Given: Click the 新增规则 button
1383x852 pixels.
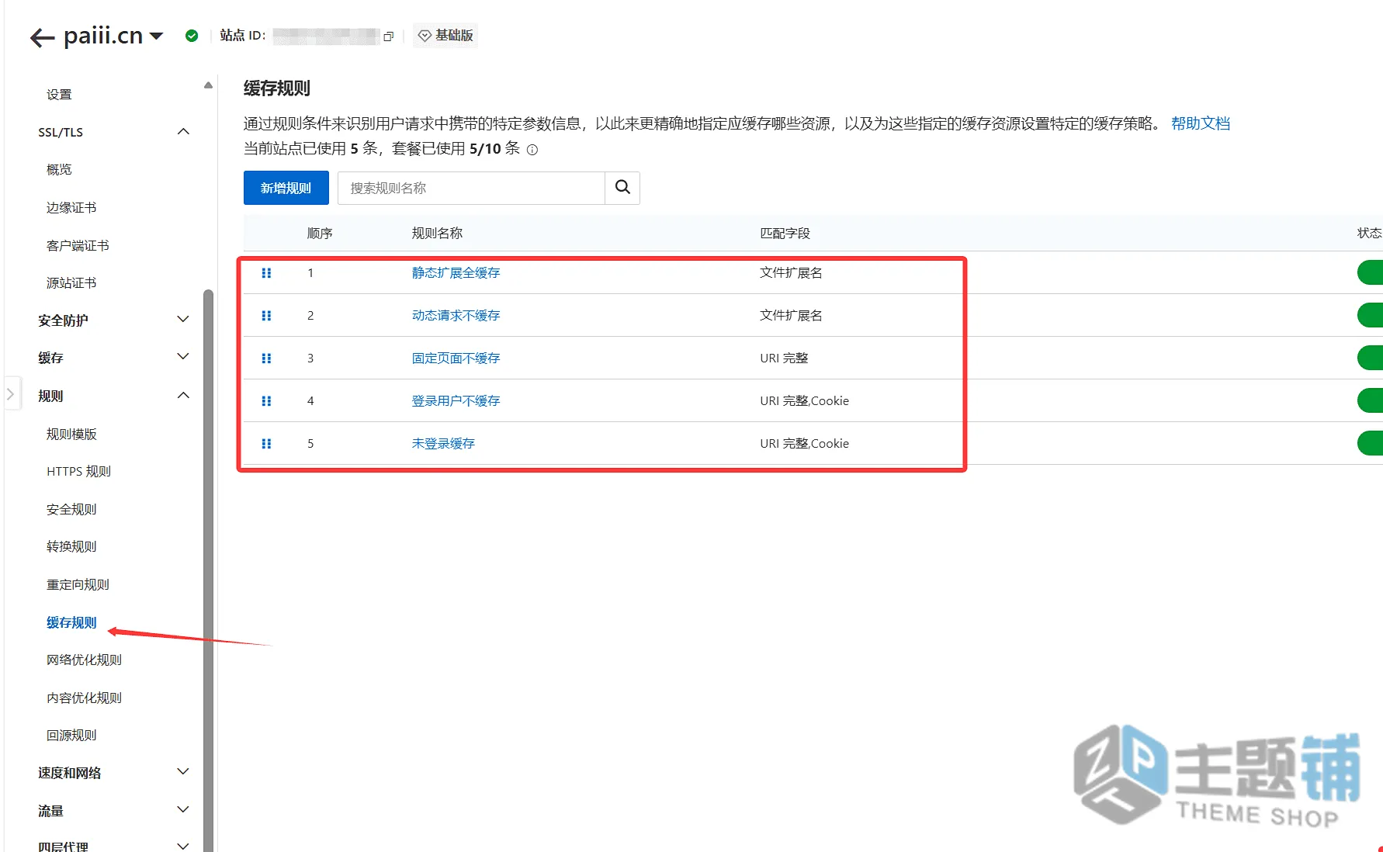Looking at the screenshot, I should pos(286,188).
